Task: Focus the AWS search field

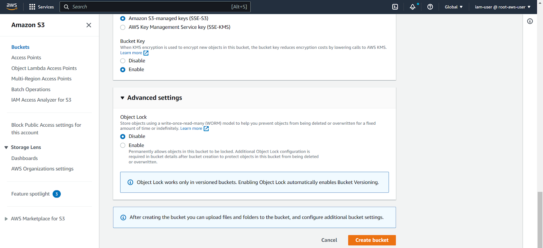Action: 155,7
